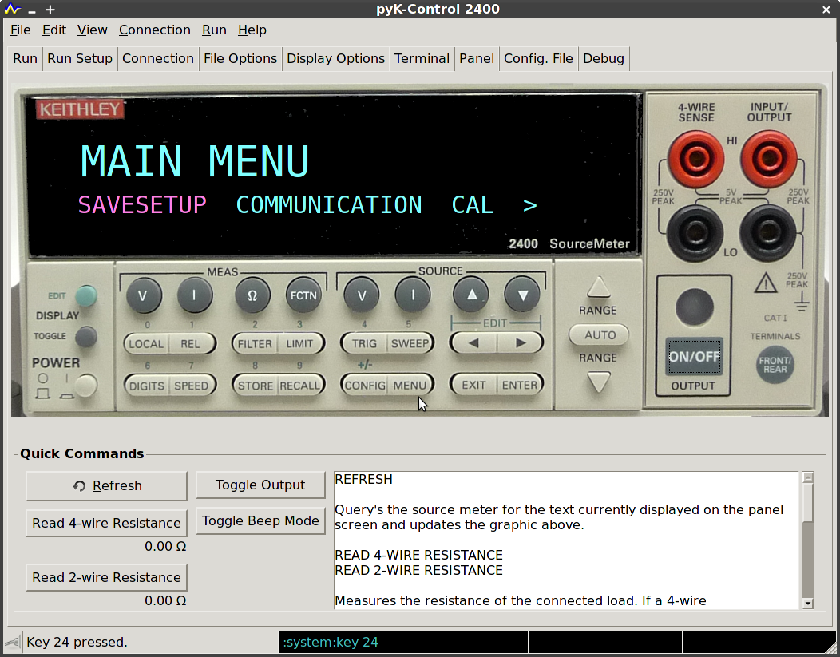840x657 pixels.
Task: Click the DIGITS key
Action: pos(146,386)
